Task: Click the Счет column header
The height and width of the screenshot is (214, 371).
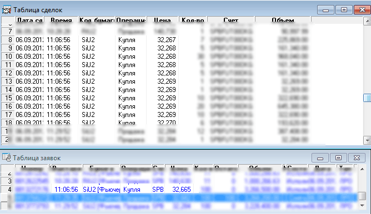Action: click(231, 20)
